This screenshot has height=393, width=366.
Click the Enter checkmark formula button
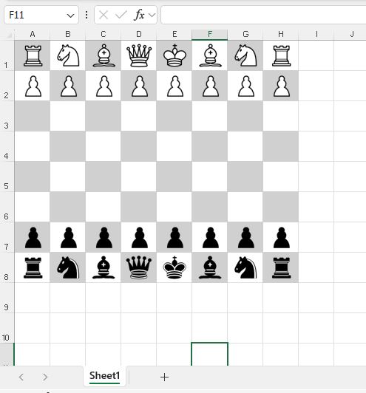(x=121, y=15)
